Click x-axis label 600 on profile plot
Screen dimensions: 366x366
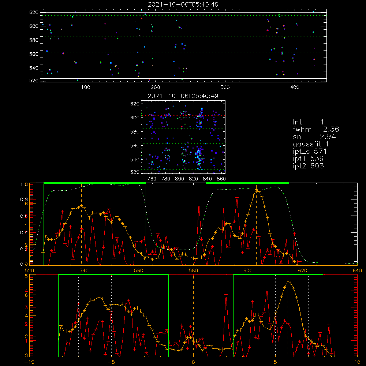pos(248,271)
